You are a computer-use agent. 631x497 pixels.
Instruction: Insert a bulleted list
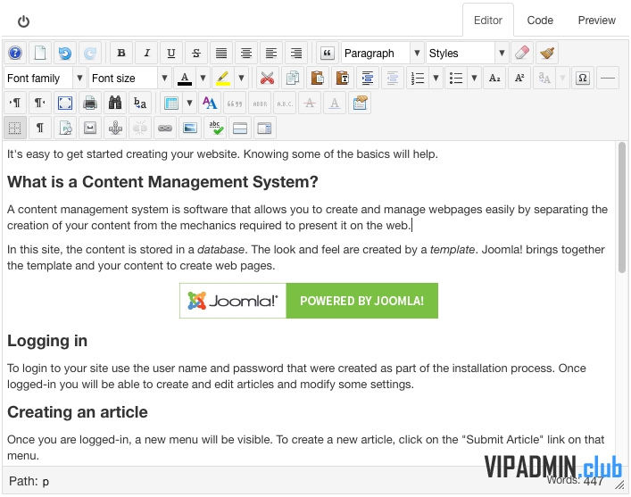[456, 78]
